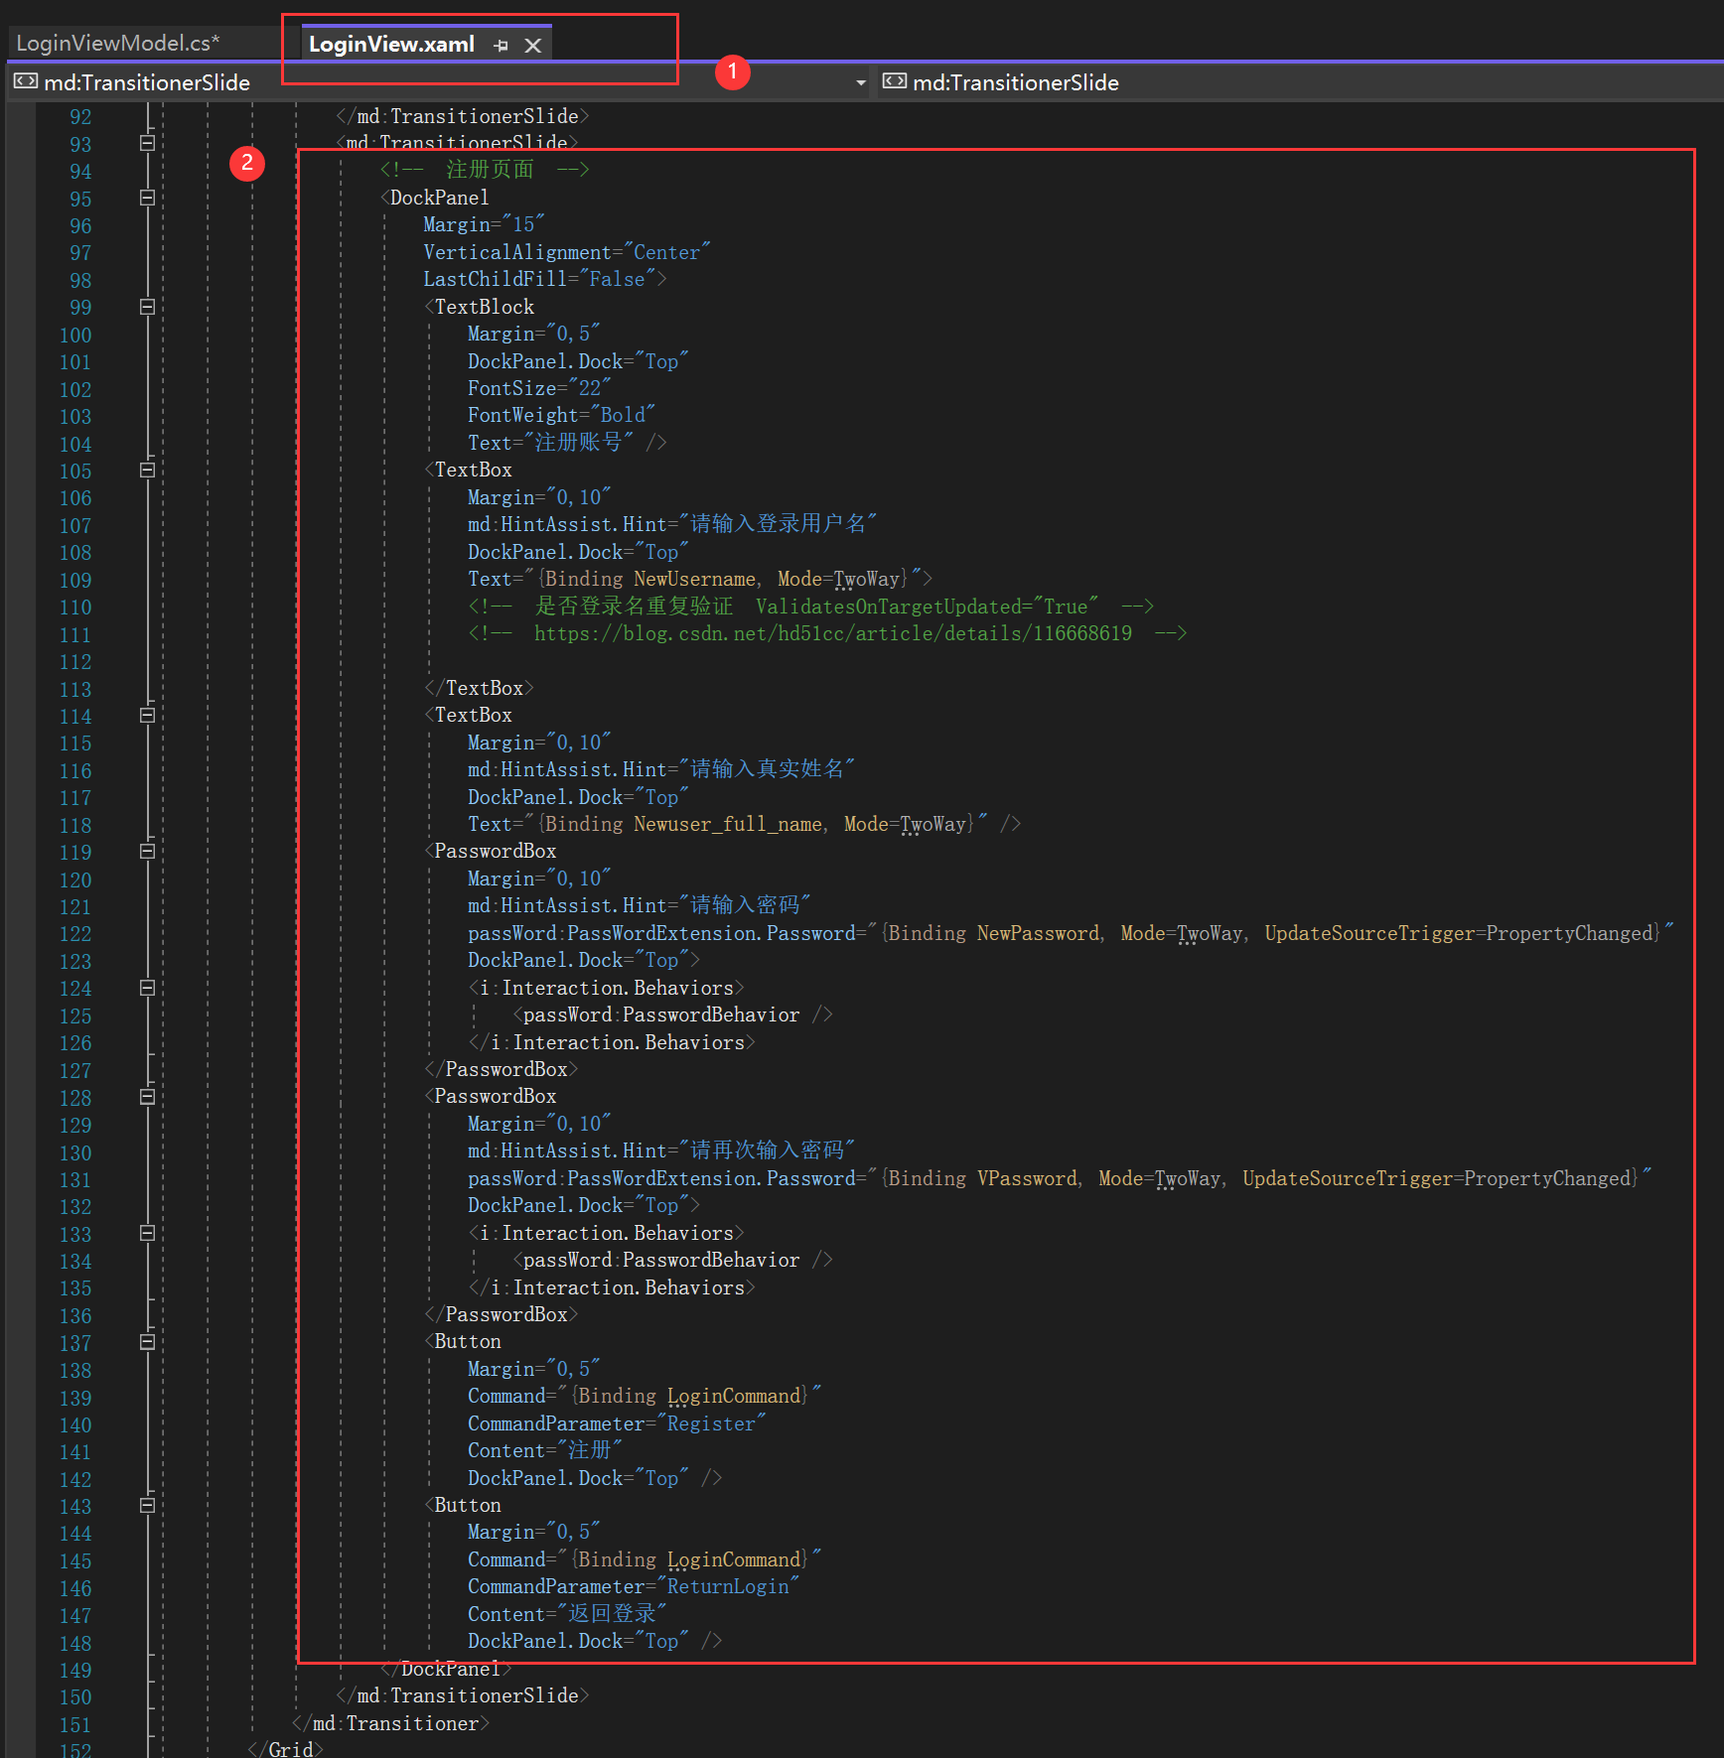
Task: Click the element icon in left navigation bar
Action: click(26, 81)
